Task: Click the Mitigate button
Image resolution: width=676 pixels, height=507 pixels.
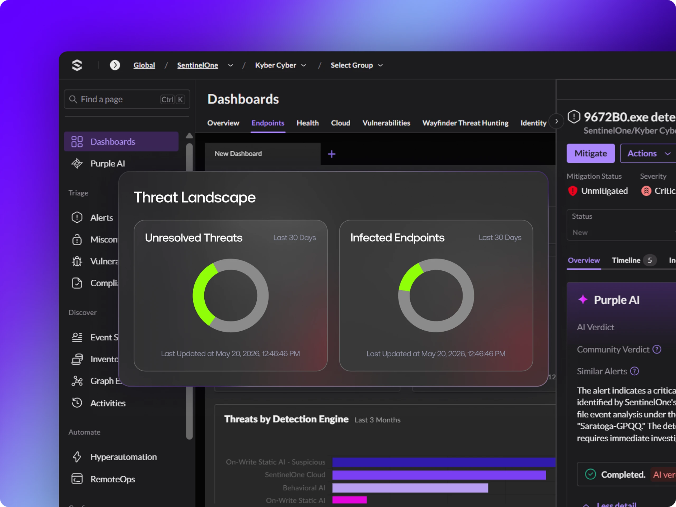Action: point(590,153)
